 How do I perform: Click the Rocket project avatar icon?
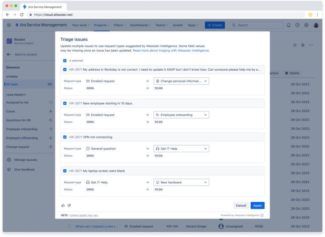9,41
